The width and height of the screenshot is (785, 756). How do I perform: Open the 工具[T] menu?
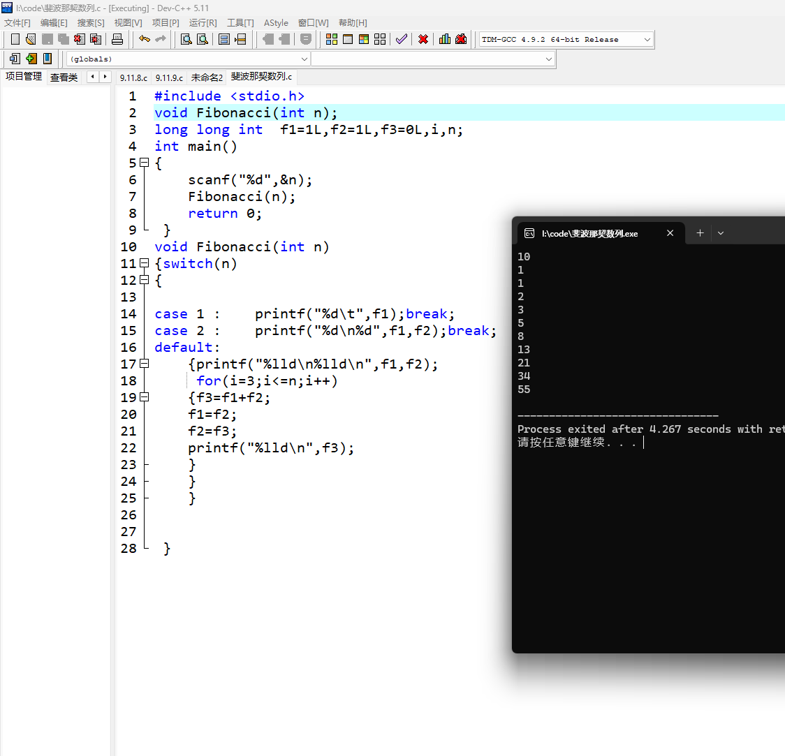[x=240, y=22]
